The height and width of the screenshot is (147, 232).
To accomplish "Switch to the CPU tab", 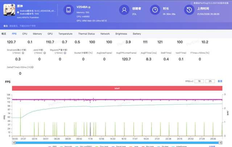I will point(25,34).
